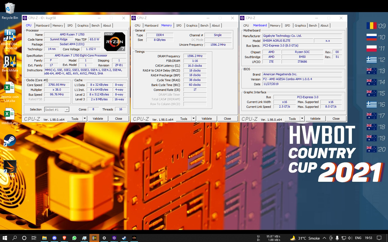Image resolution: width=388 pixels, height=242 pixels.
Task: Click Validate in the Memory window
Action: pyautogui.click(x=207, y=119)
